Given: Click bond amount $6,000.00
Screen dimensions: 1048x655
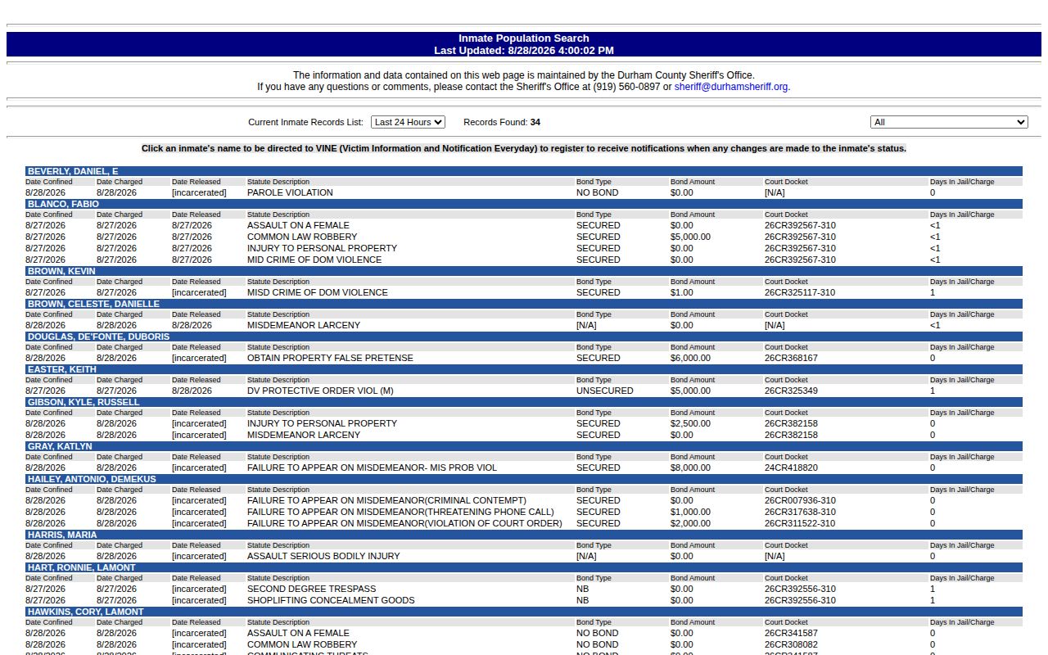Looking at the screenshot, I should [x=690, y=358].
